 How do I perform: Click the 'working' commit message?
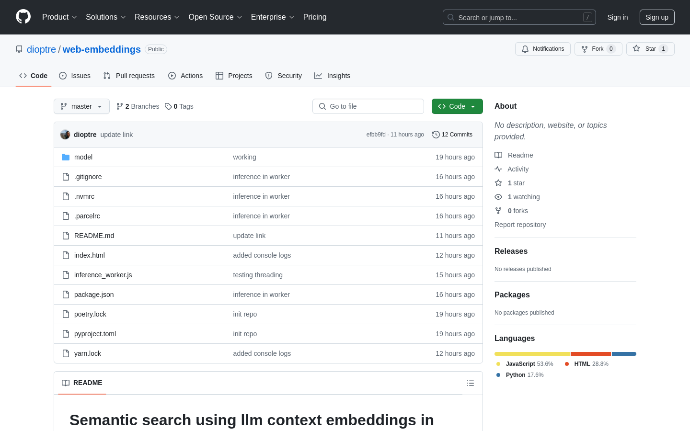pyautogui.click(x=244, y=157)
